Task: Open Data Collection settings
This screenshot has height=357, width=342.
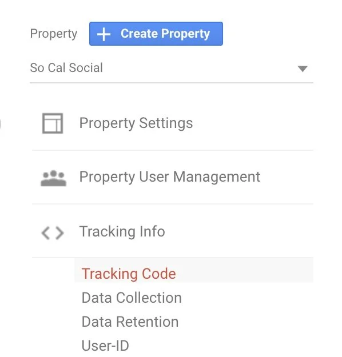Action: 132,298
